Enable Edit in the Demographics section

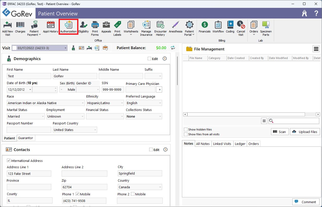pyautogui.click(x=149, y=59)
